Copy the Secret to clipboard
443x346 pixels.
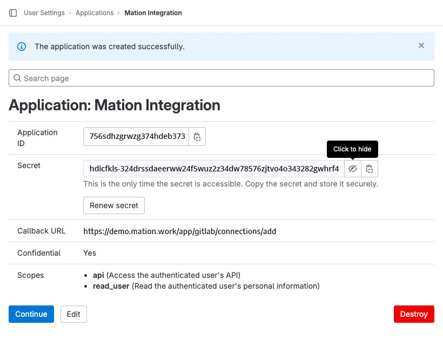[x=370, y=169]
